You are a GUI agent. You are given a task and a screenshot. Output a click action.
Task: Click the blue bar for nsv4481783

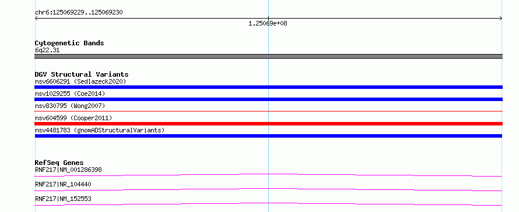268,136
